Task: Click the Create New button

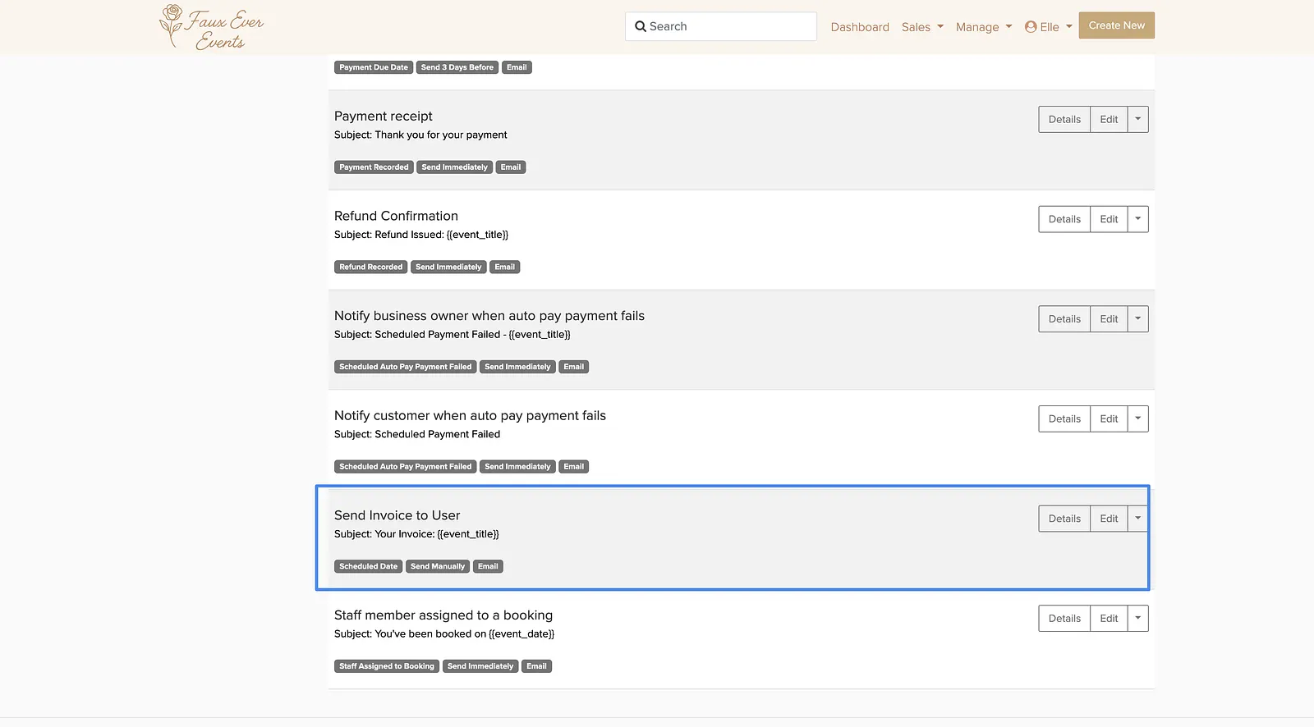Action: tap(1117, 25)
